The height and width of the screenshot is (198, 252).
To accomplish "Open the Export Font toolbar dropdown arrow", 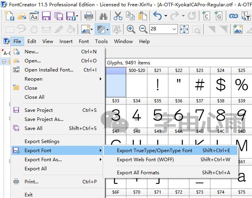I will [x=77, y=16].
